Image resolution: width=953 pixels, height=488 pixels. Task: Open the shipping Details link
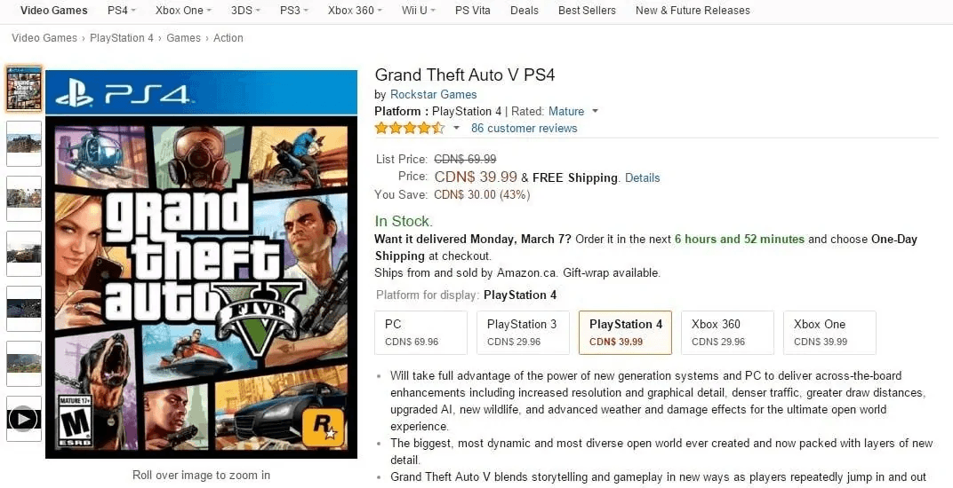point(642,177)
